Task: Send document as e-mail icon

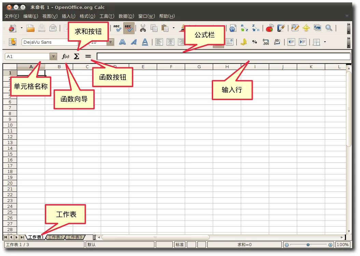Action: click(53, 28)
